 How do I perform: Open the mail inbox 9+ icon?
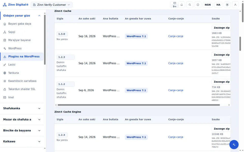tap(175, 5)
